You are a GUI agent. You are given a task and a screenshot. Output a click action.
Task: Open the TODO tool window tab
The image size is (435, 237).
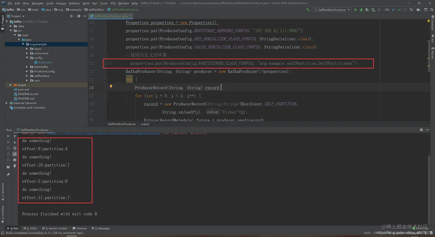[x=30, y=228]
